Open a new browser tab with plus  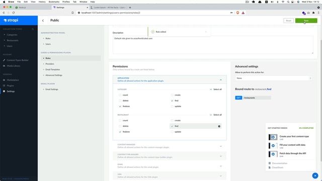tap(130, 8)
